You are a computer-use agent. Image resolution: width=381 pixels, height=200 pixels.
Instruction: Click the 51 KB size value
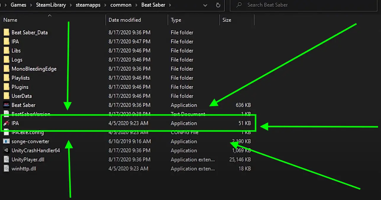(245, 123)
